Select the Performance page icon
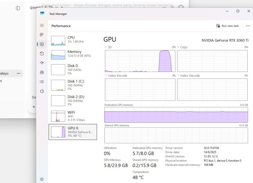The width and height of the screenshot is (253, 183). click(42, 44)
